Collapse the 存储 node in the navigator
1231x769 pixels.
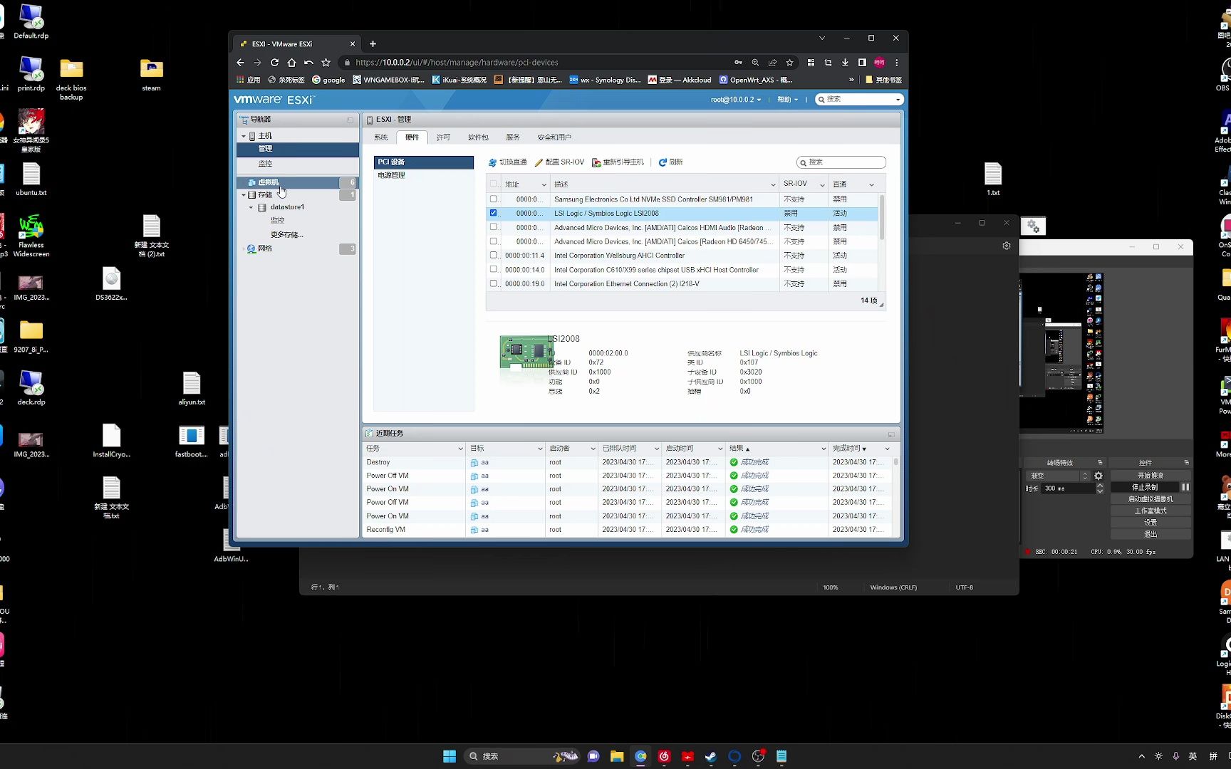(x=244, y=194)
